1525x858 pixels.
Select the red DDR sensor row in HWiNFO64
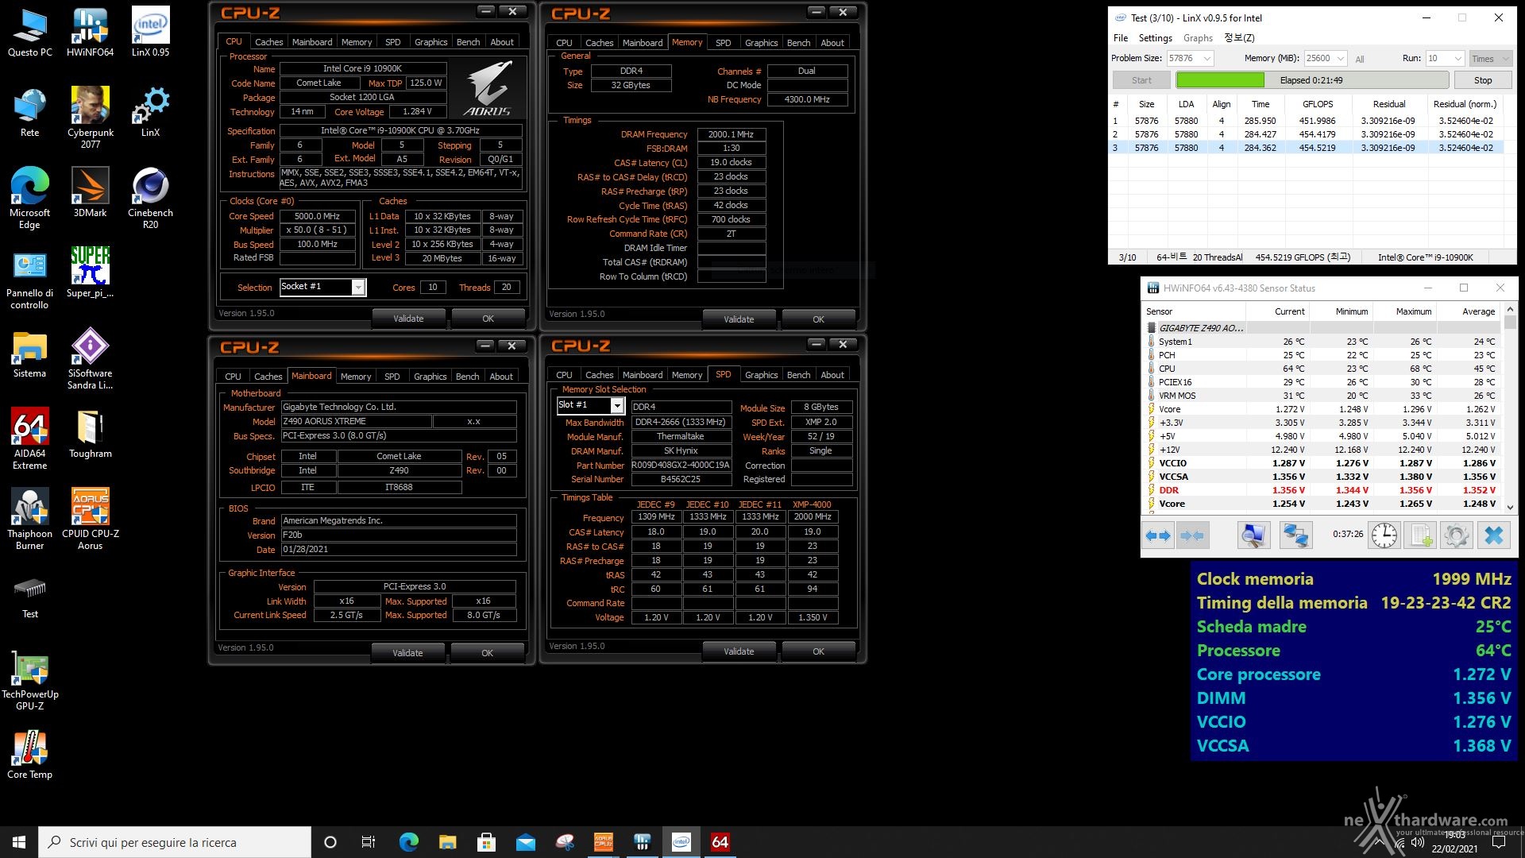click(1322, 490)
